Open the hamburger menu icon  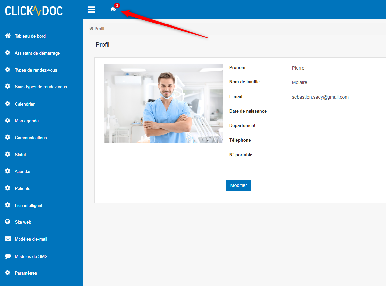[91, 10]
